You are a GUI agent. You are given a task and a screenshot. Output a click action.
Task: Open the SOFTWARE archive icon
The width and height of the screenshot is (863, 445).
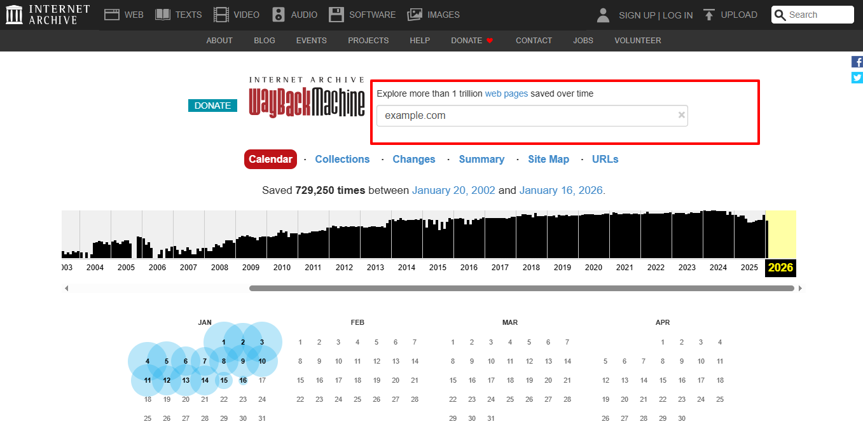pos(336,14)
